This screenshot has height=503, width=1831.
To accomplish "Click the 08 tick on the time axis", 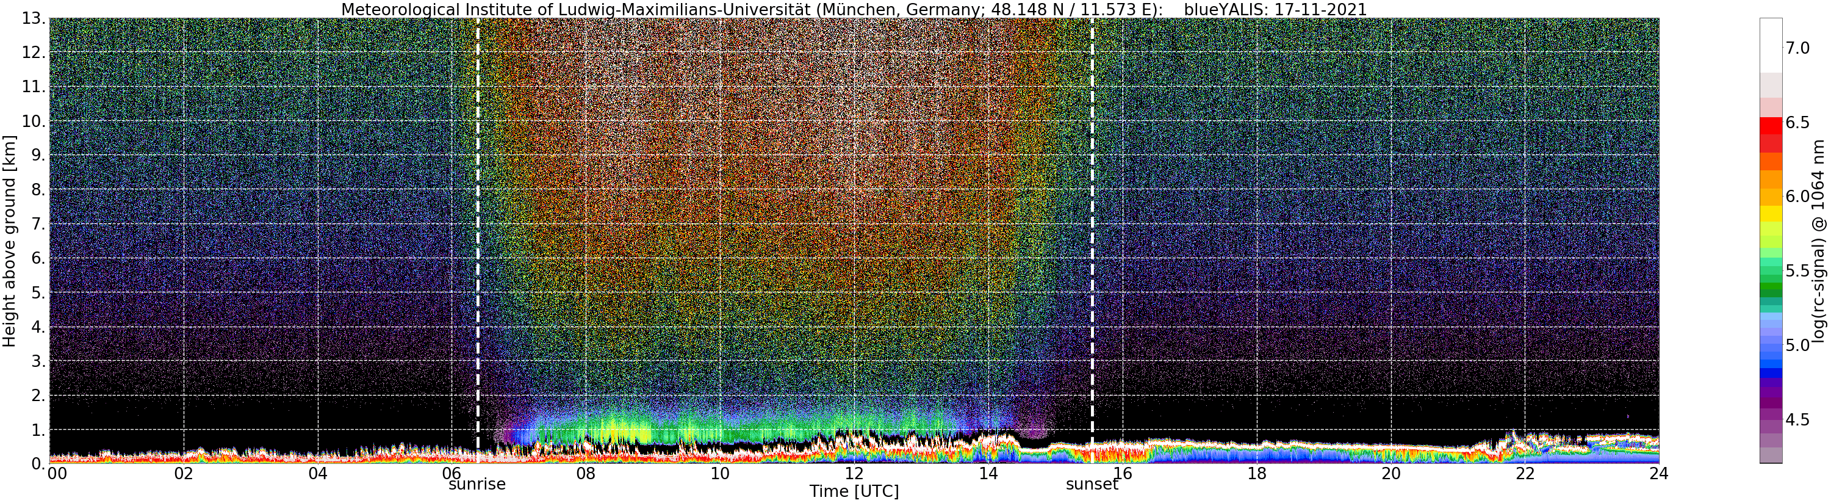I will pos(586,473).
